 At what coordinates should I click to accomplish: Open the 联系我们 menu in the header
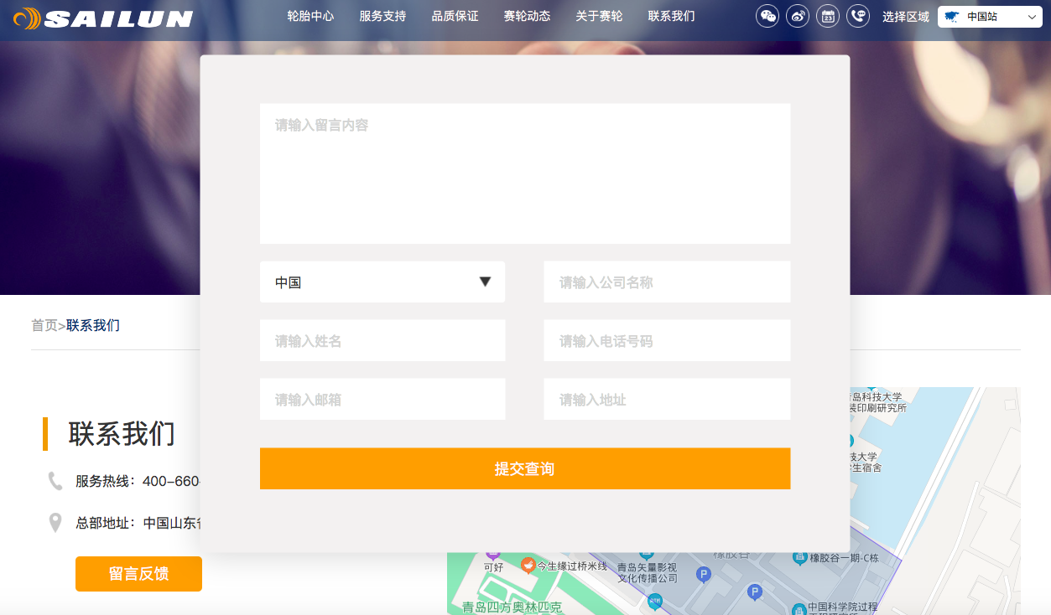(671, 16)
